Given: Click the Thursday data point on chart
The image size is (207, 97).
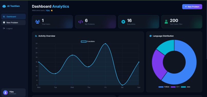Looking at the screenshot, I should [x=89, y=67].
